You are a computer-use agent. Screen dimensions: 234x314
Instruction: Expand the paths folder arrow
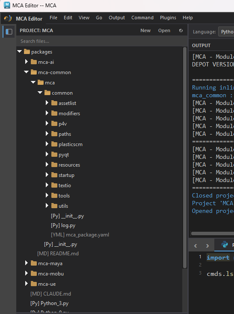47,134
